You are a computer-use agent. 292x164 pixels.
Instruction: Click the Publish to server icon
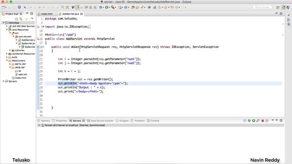coord(267,121)
